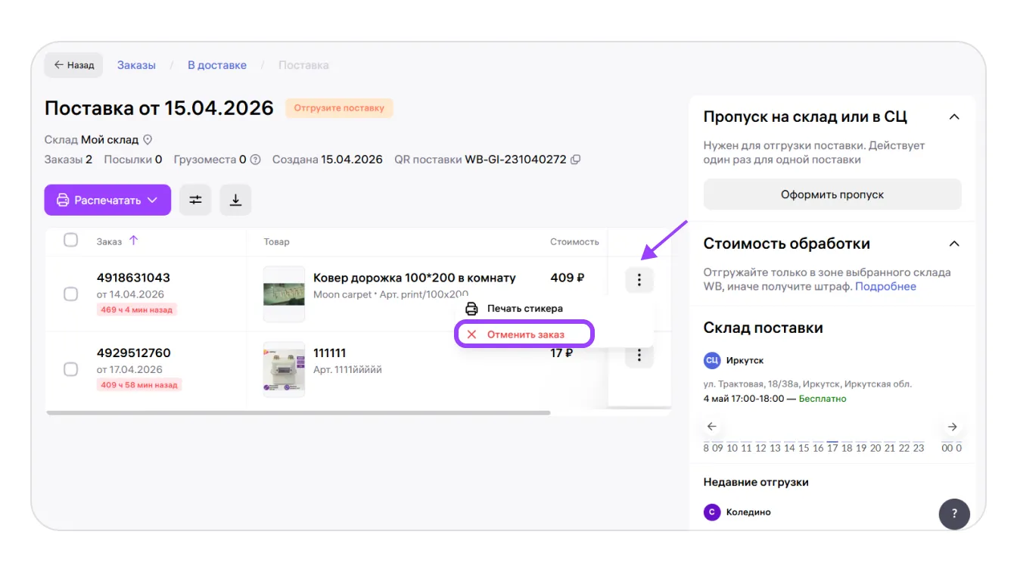Click the download icon button

point(235,200)
